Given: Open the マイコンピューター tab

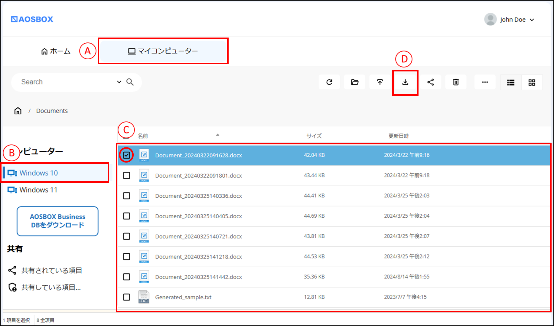Looking at the screenshot, I should (163, 51).
